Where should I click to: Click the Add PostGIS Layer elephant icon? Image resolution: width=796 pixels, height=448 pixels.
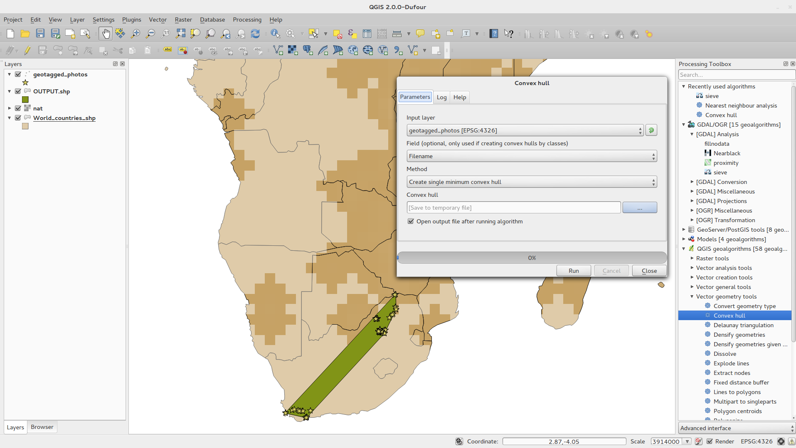click(308, 50)
